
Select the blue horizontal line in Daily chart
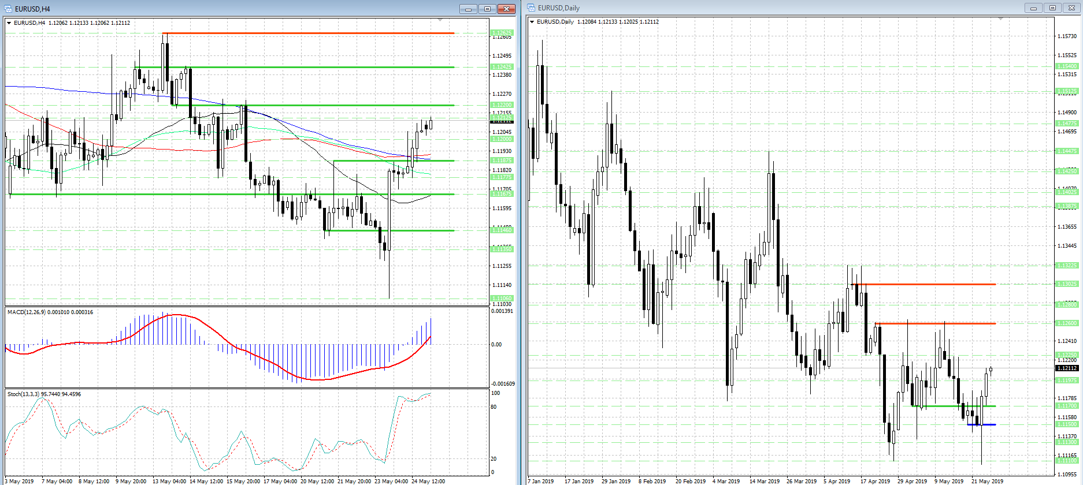click(981, 424)
